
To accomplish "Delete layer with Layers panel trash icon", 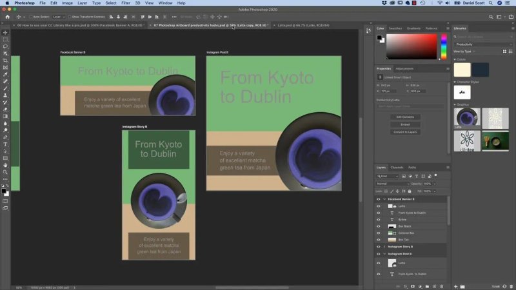I will (x=442, y=286).
